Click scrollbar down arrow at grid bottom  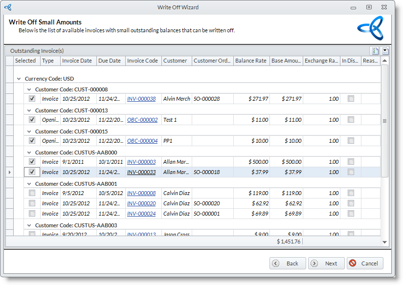(384, 242)
